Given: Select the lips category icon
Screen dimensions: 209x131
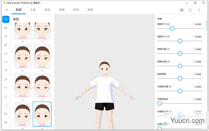Looking at the screenshot, I should click(x=6, y=114).
